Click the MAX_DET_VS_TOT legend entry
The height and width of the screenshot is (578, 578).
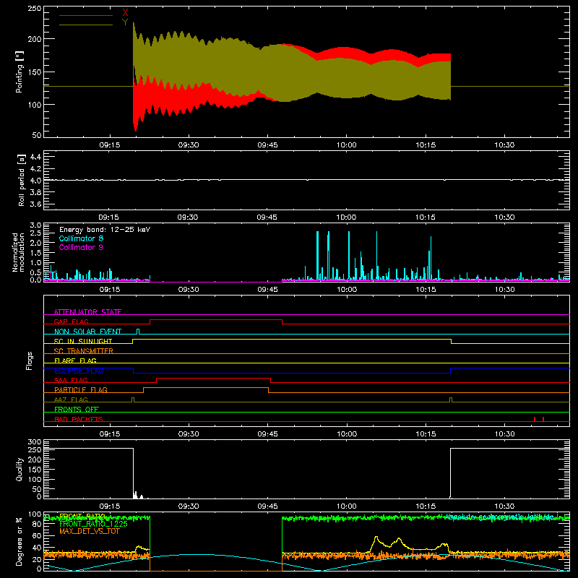point(89,531)
